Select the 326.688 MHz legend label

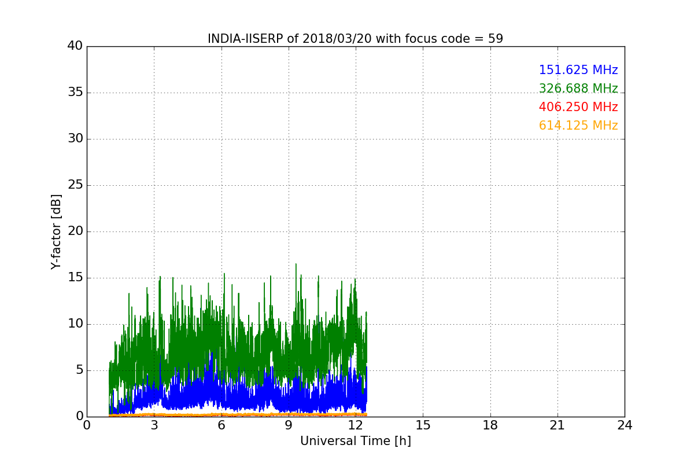[578, 89]
